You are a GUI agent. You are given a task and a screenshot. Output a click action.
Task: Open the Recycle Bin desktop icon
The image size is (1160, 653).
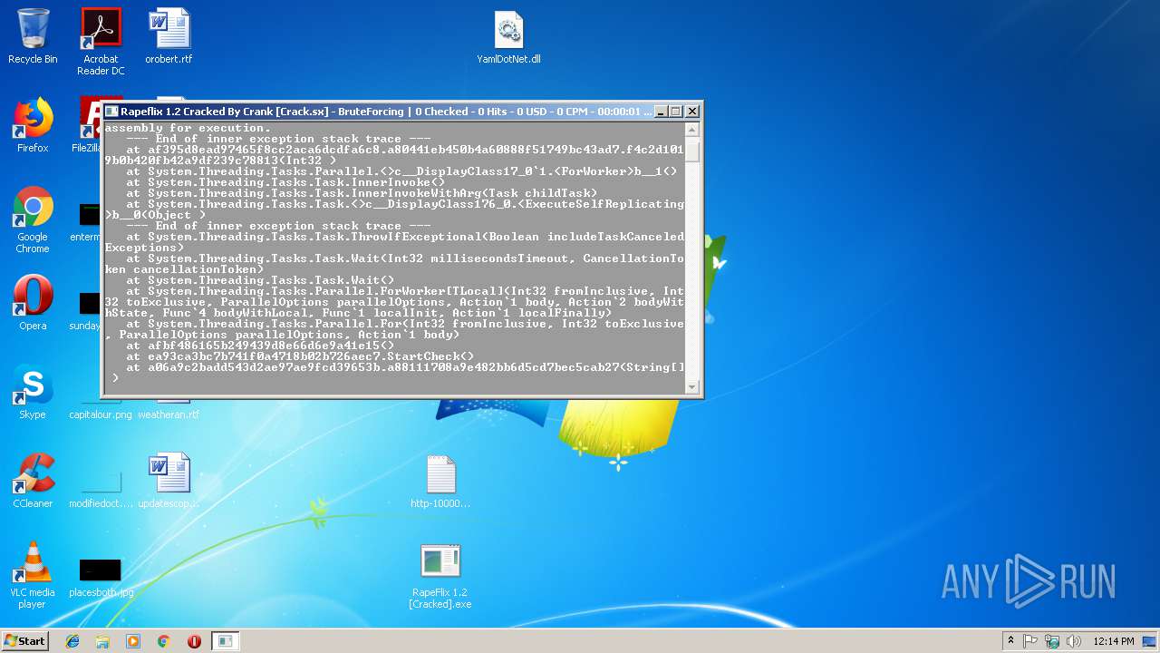click(x=33, y=36)
